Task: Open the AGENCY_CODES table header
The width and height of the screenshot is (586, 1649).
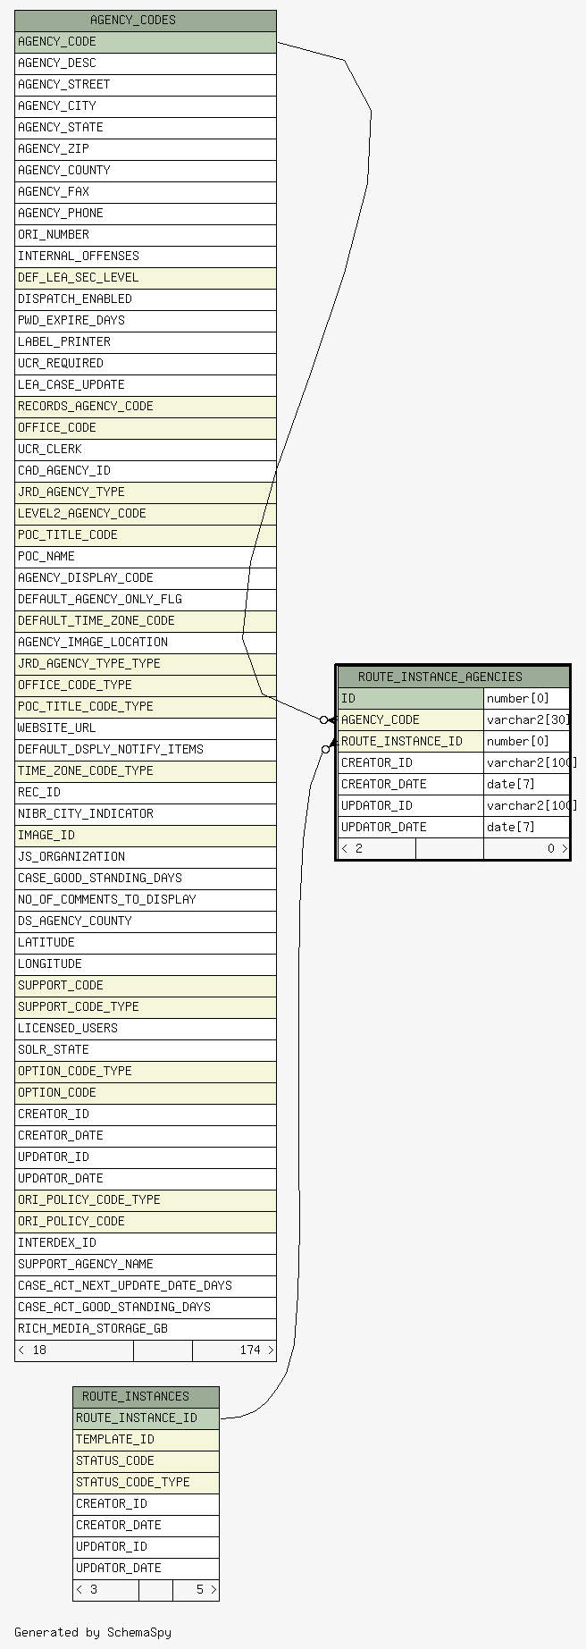Action: pos(146,20)
